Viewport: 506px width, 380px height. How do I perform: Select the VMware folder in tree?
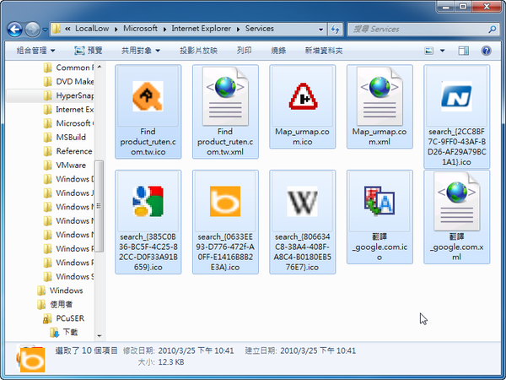(65, 166)
